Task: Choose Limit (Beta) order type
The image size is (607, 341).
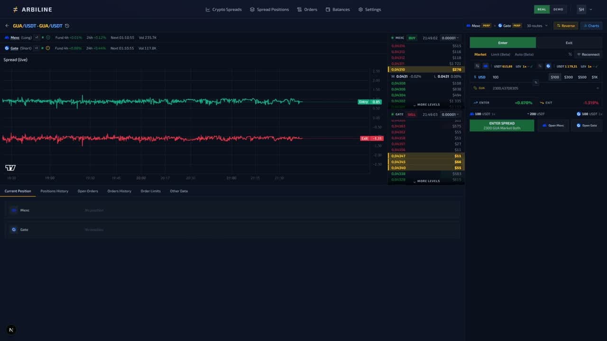Action: pyautogui.click(x=500, y=54)
